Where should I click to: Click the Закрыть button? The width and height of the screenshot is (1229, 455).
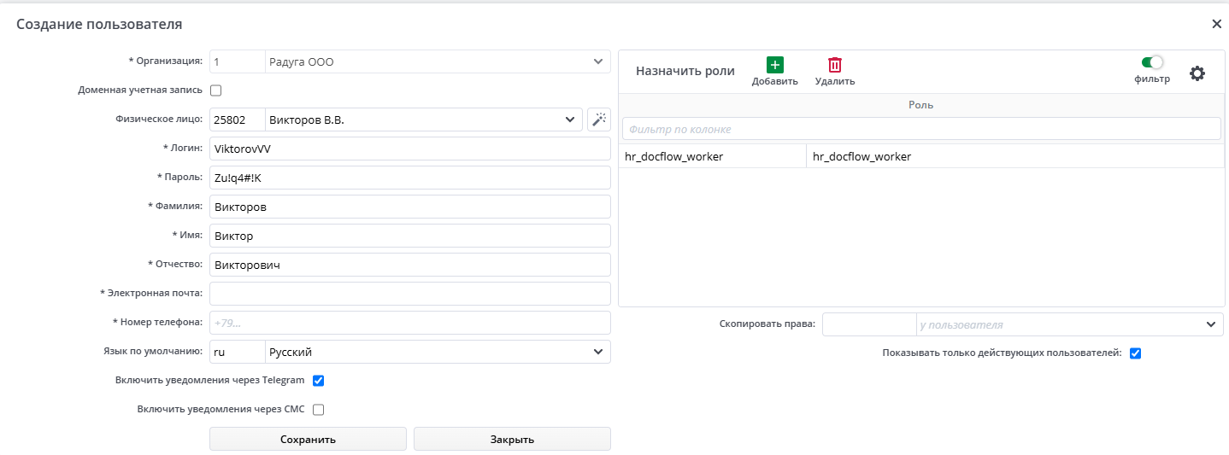pyautogui.click(x=512, y=439)
